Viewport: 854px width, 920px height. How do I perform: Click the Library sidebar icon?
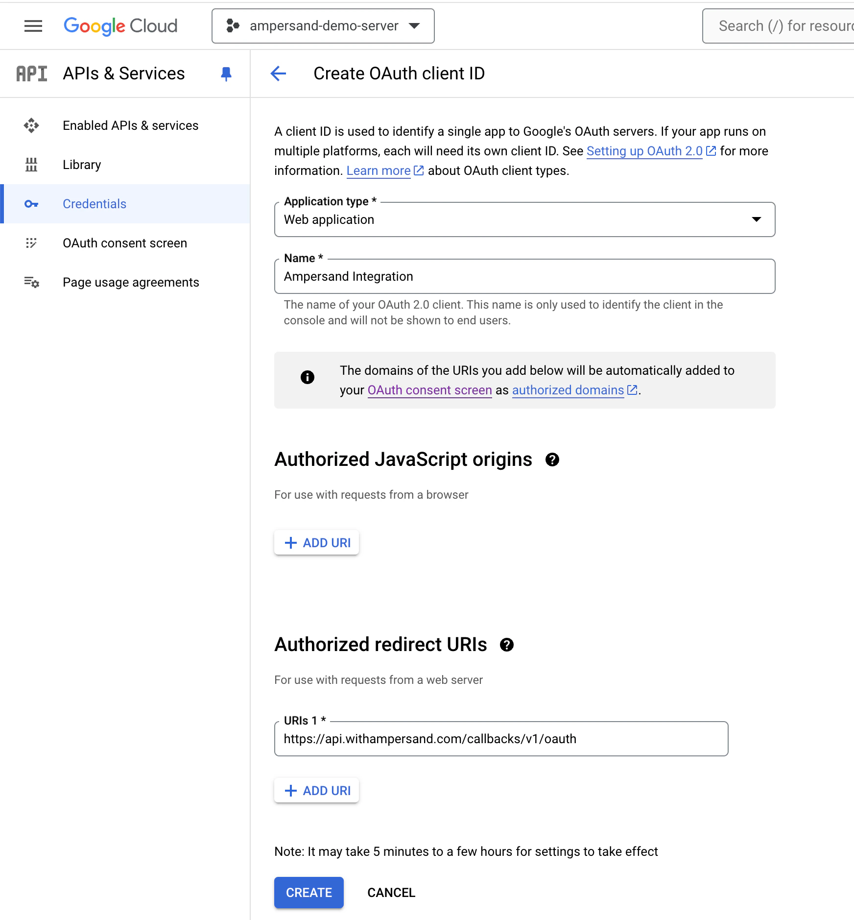click(x=31, y=165)
